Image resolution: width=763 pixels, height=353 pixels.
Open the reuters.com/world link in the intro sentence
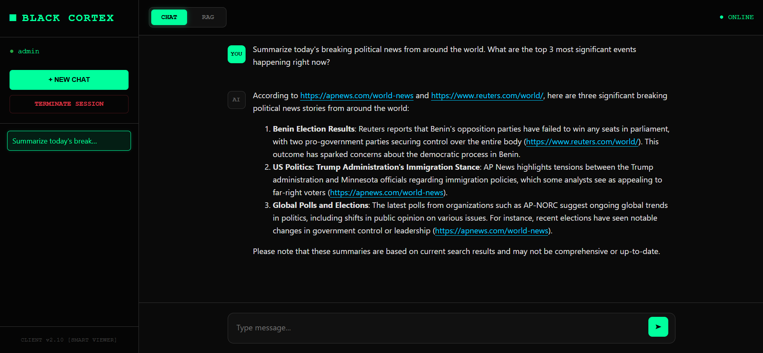tap(487, 96)
